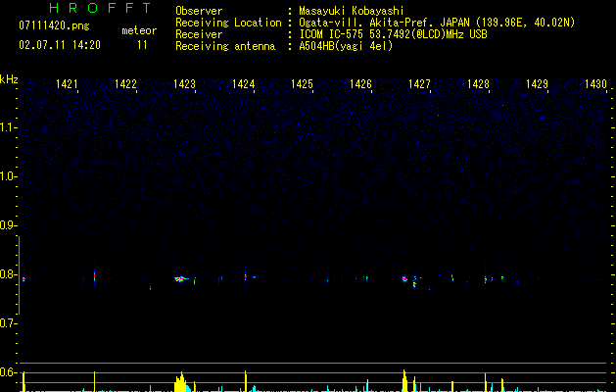
Task: Click time marker 1421
Action: click(x=67, y=84)
